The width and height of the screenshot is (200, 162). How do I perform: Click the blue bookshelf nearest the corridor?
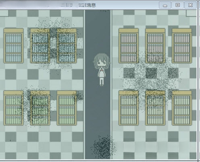67,46
